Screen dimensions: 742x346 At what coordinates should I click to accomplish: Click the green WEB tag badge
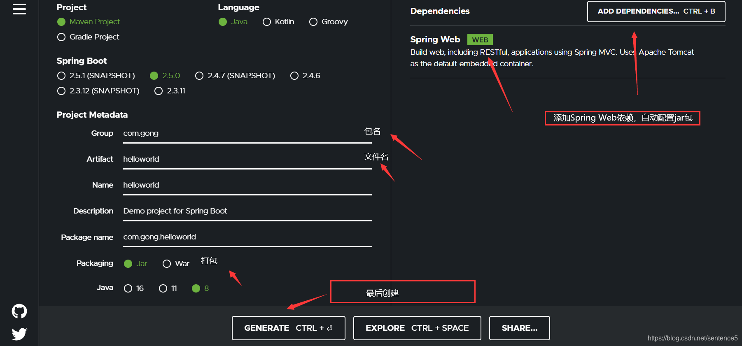480,40
